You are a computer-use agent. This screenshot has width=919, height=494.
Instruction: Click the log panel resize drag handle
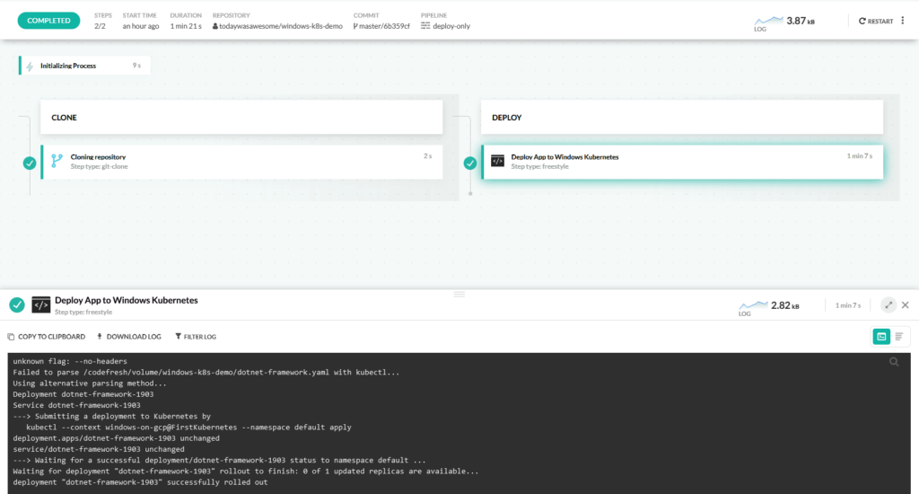(459, 294)
